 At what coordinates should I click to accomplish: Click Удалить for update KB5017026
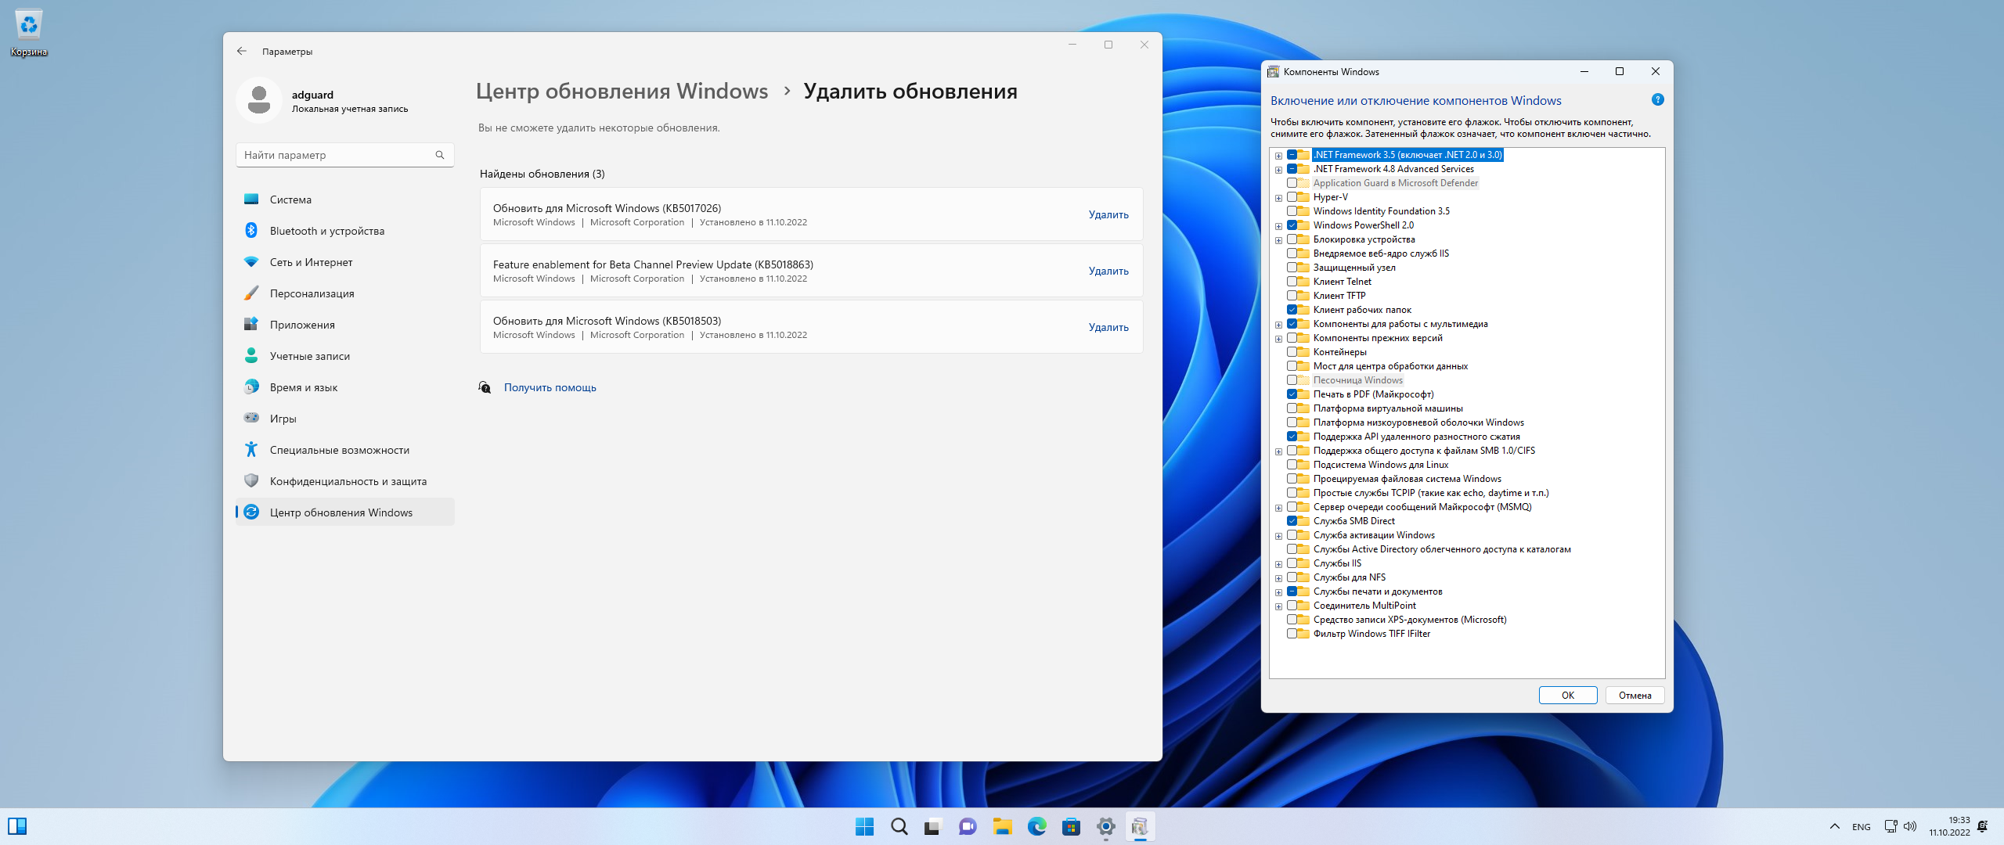1108,214
